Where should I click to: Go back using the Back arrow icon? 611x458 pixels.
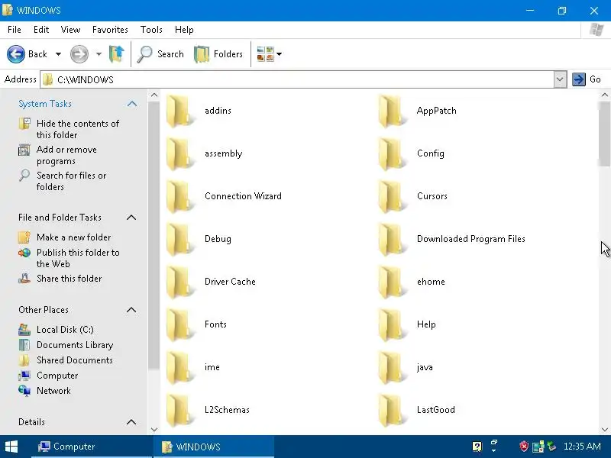pos(16,54)
